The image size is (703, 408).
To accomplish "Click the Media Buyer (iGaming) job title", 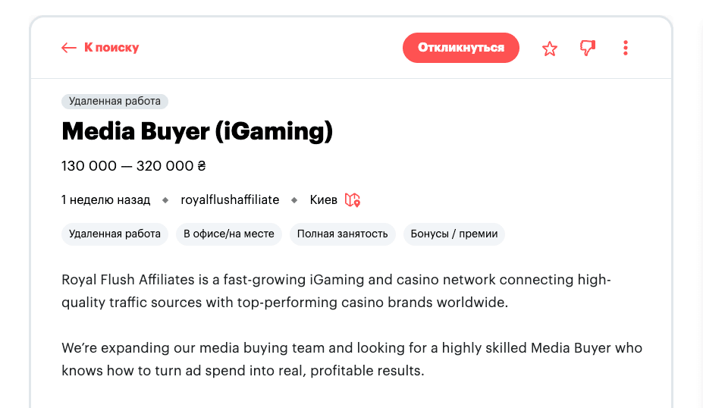I will click(x=197, y=132).
